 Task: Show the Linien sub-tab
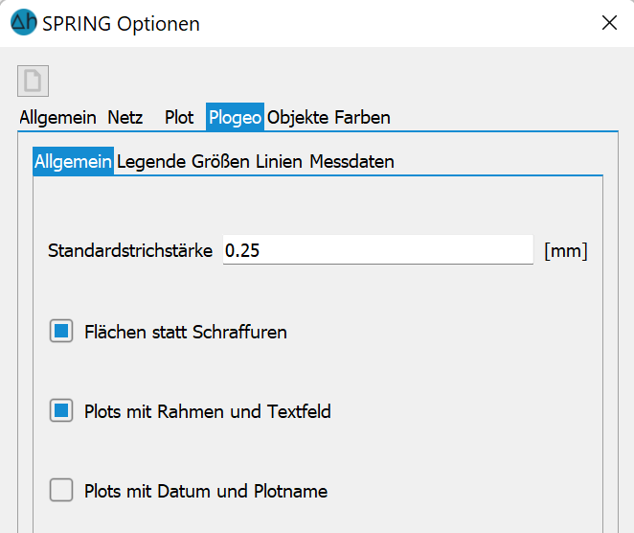click(x=279, y=161)
